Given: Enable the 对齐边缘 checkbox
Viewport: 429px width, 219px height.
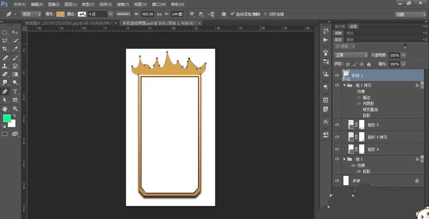Looking at the screenshot, I should coord(265,14).
